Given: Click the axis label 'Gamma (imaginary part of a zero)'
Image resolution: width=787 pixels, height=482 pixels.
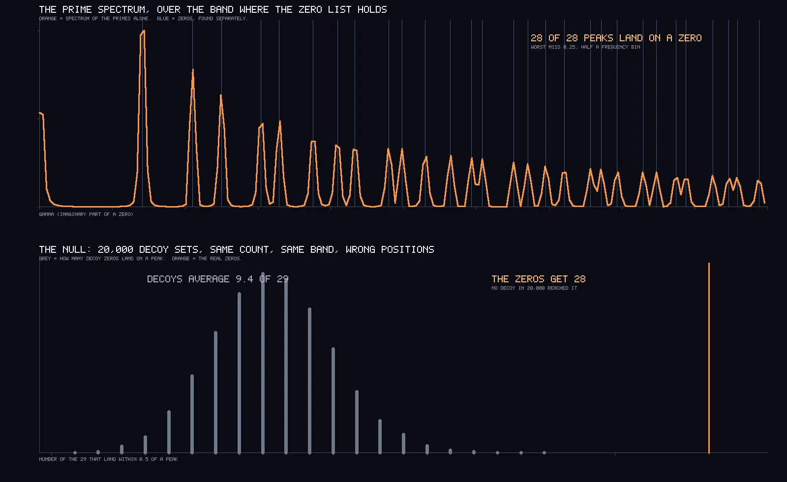Looking at the screenshot, I should point(86,214).
